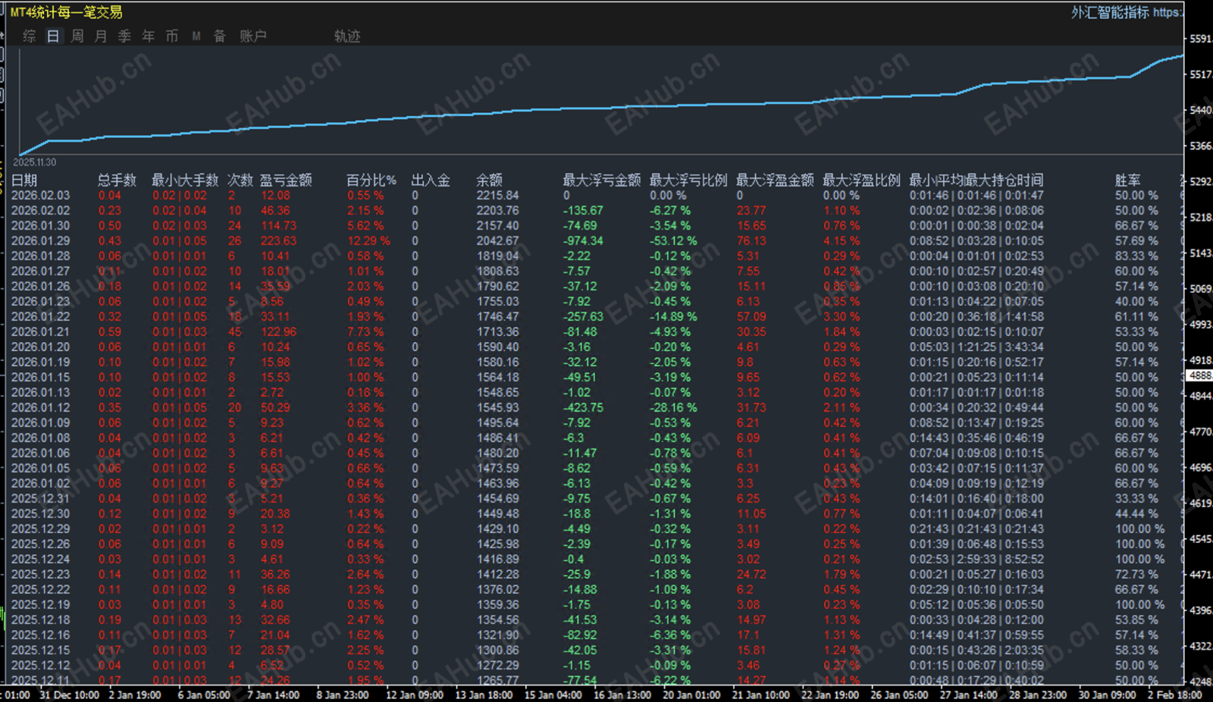Click profit value 223.63

tap(279, 240)
